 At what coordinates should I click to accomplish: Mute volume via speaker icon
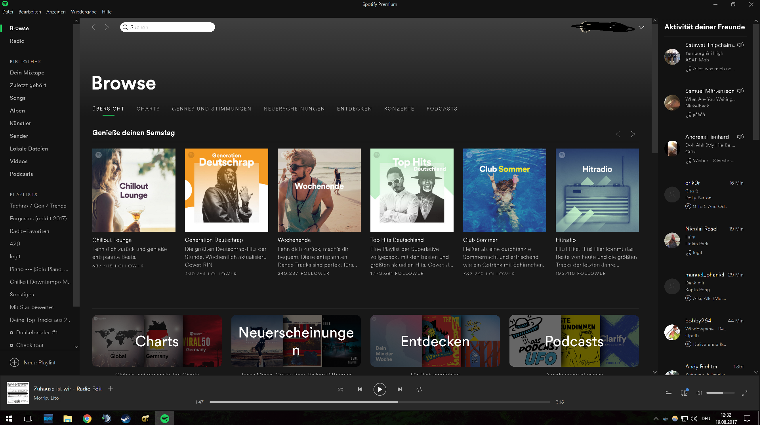pos(699,393)
